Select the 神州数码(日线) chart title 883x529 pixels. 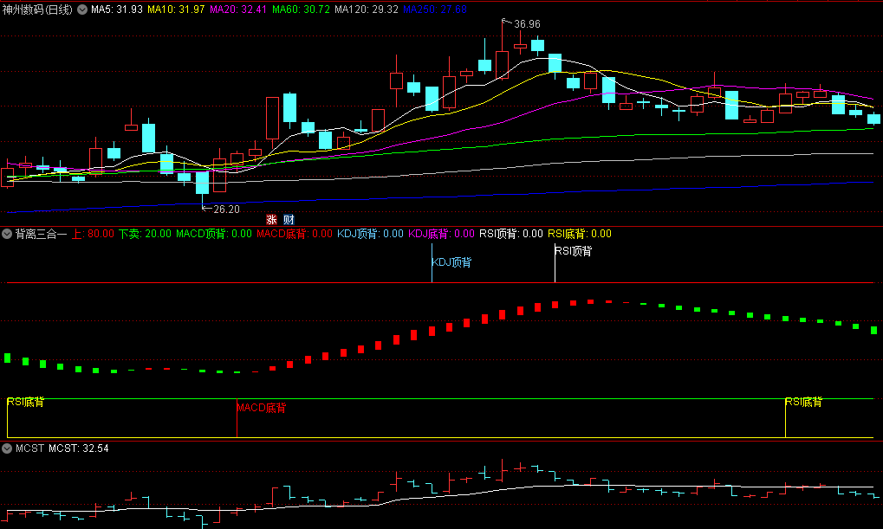click(x=37, y=10)
